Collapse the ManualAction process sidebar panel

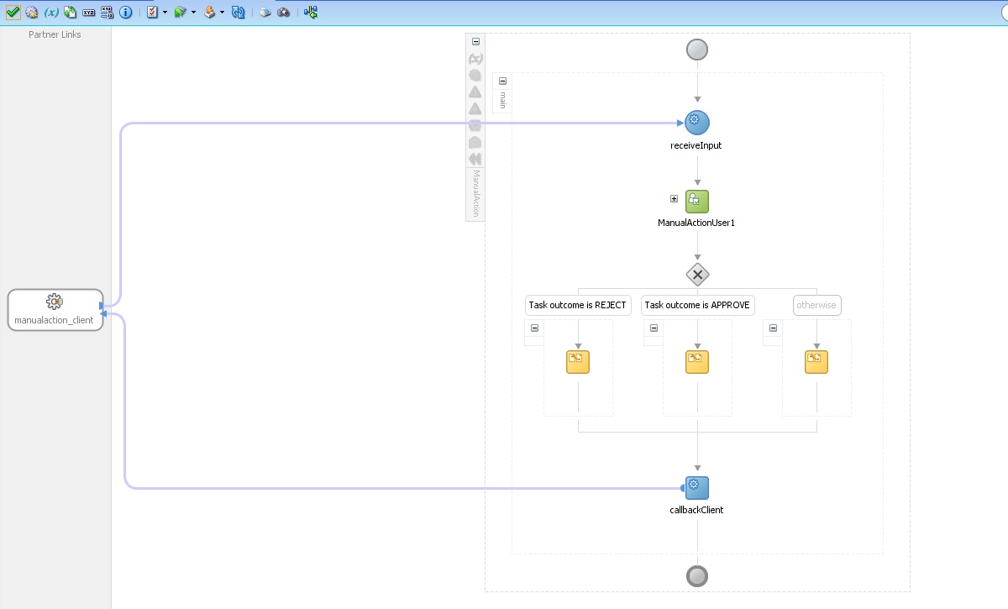(x=475, y=40)
